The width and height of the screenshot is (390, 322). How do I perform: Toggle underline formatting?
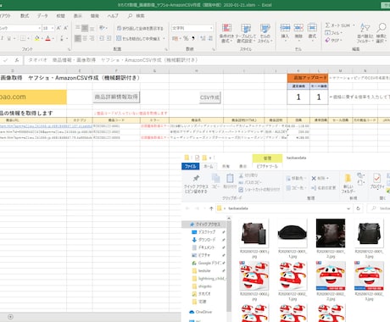tap(9, 38)
